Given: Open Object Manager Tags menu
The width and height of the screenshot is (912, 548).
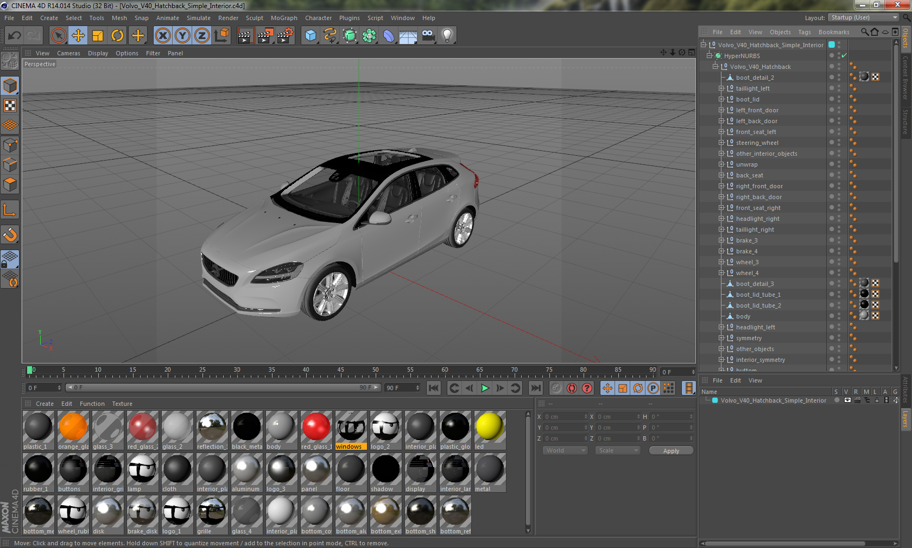Looking at the screenshot, I should click(805, 32).
